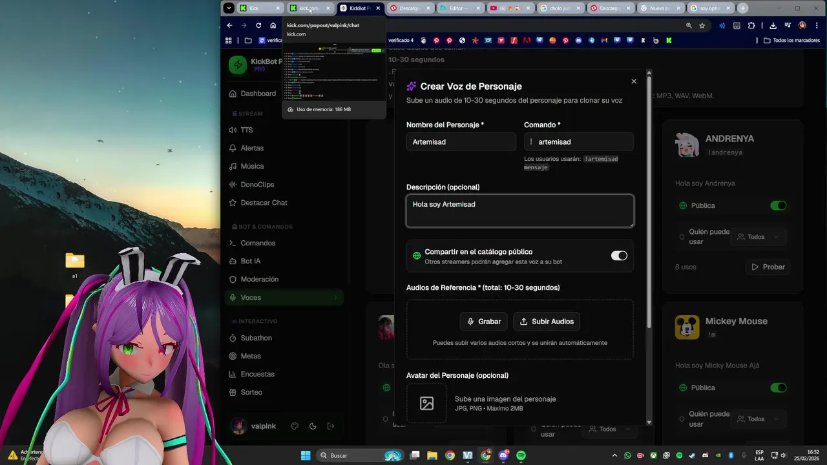827x465 pixels.
Task: Reload the page with the refresh icon
Action: click(258, 25)
